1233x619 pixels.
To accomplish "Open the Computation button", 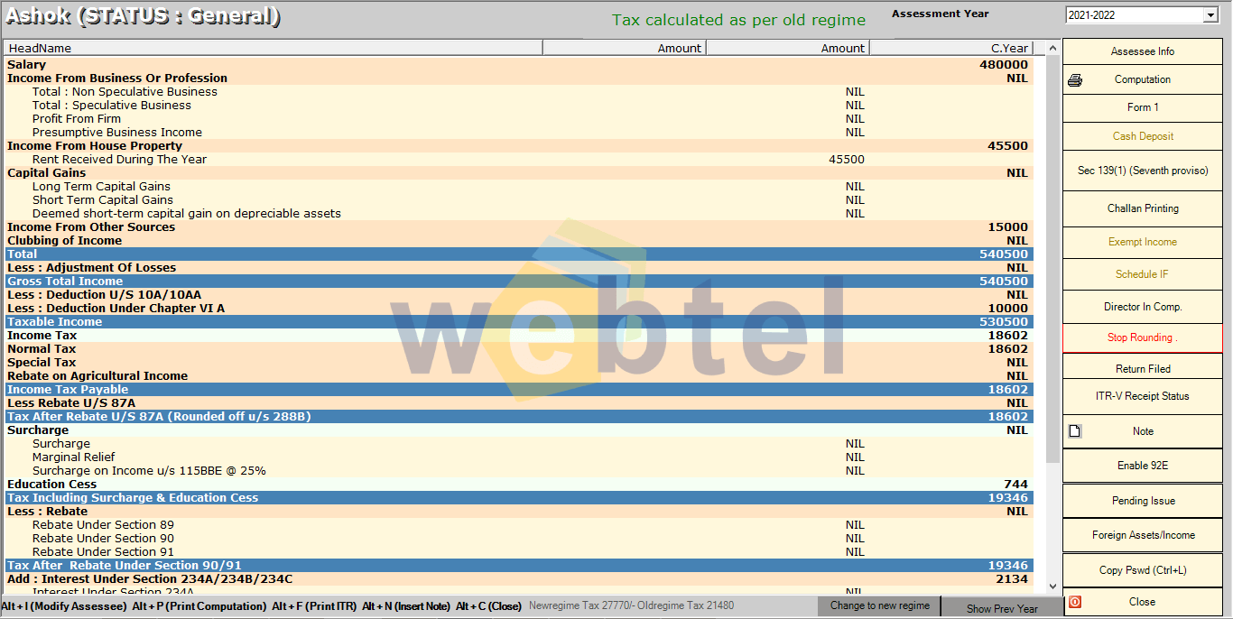I will (1143, 79).
